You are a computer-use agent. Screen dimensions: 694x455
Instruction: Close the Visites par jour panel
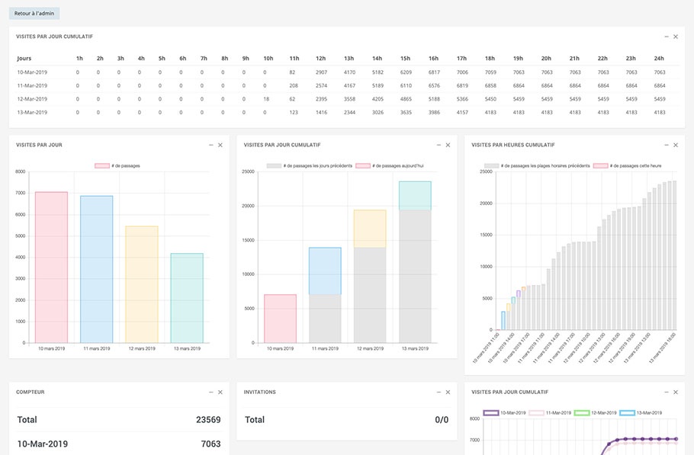coord(220,145)
